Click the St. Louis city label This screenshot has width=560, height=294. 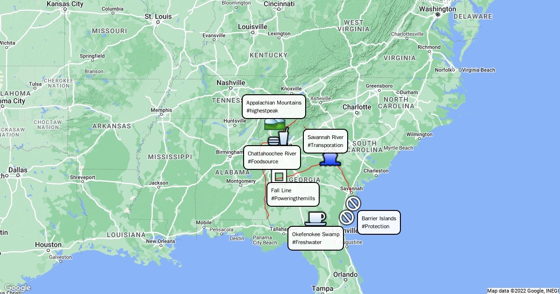click(157, 16)
